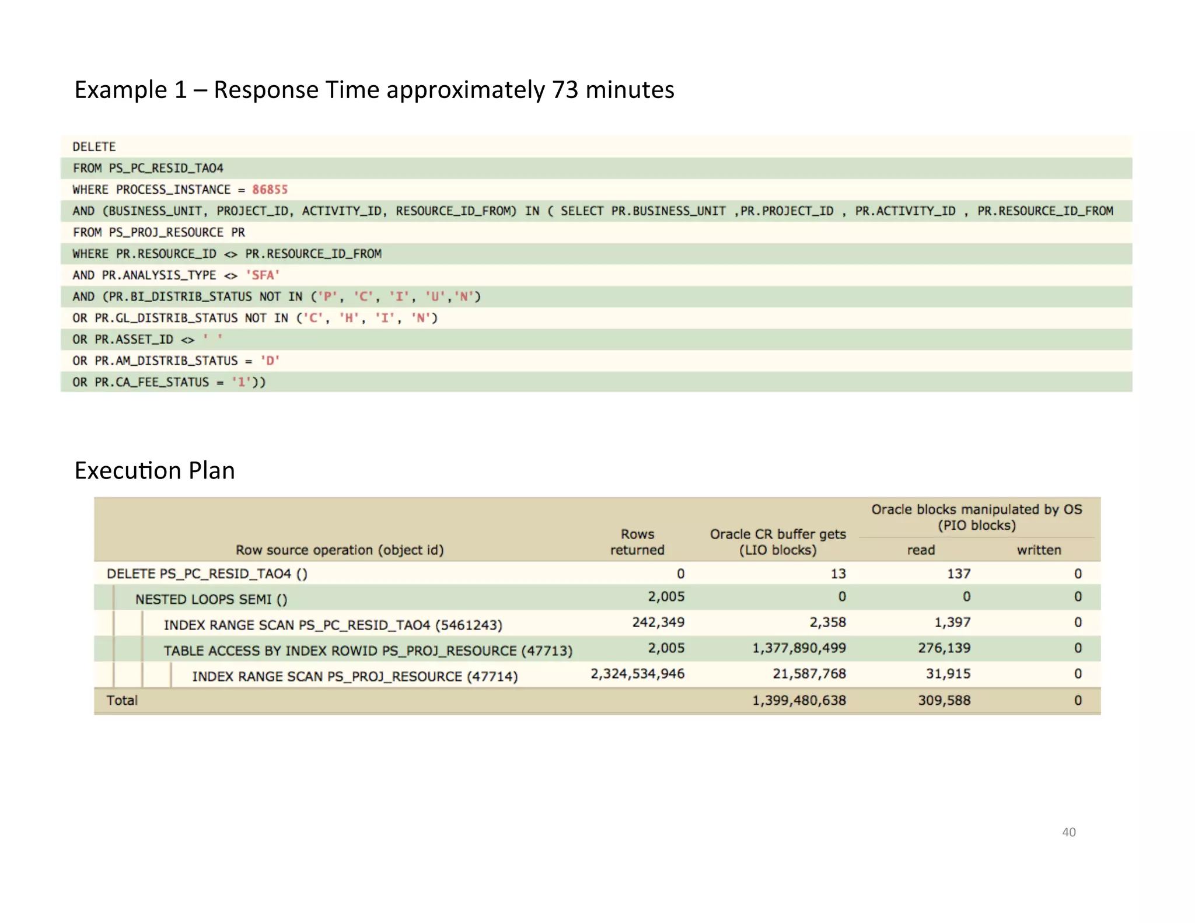
Task: Click the total read blocks '309,588'
Action: click(x=944, y=700)
